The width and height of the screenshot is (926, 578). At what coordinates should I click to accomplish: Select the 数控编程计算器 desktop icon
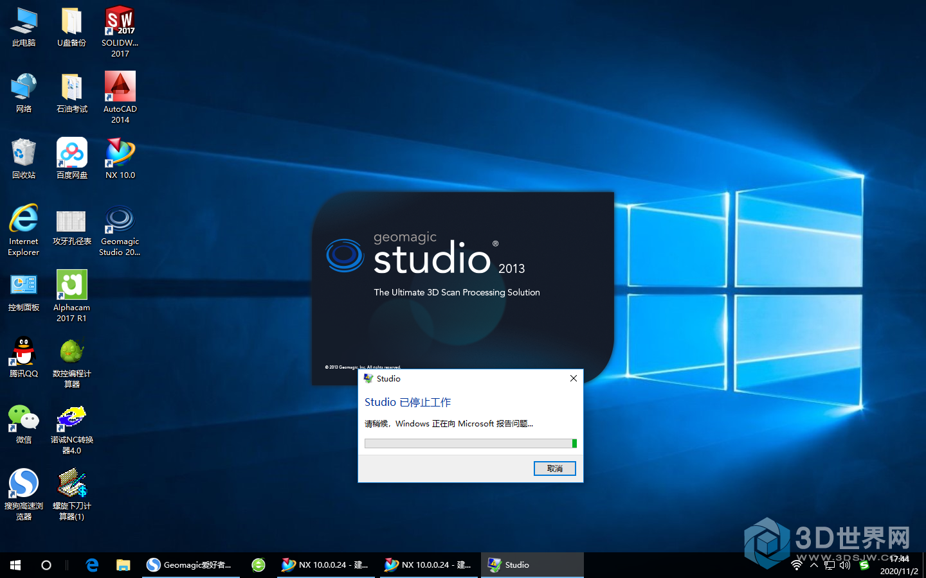tap(71, 362)
